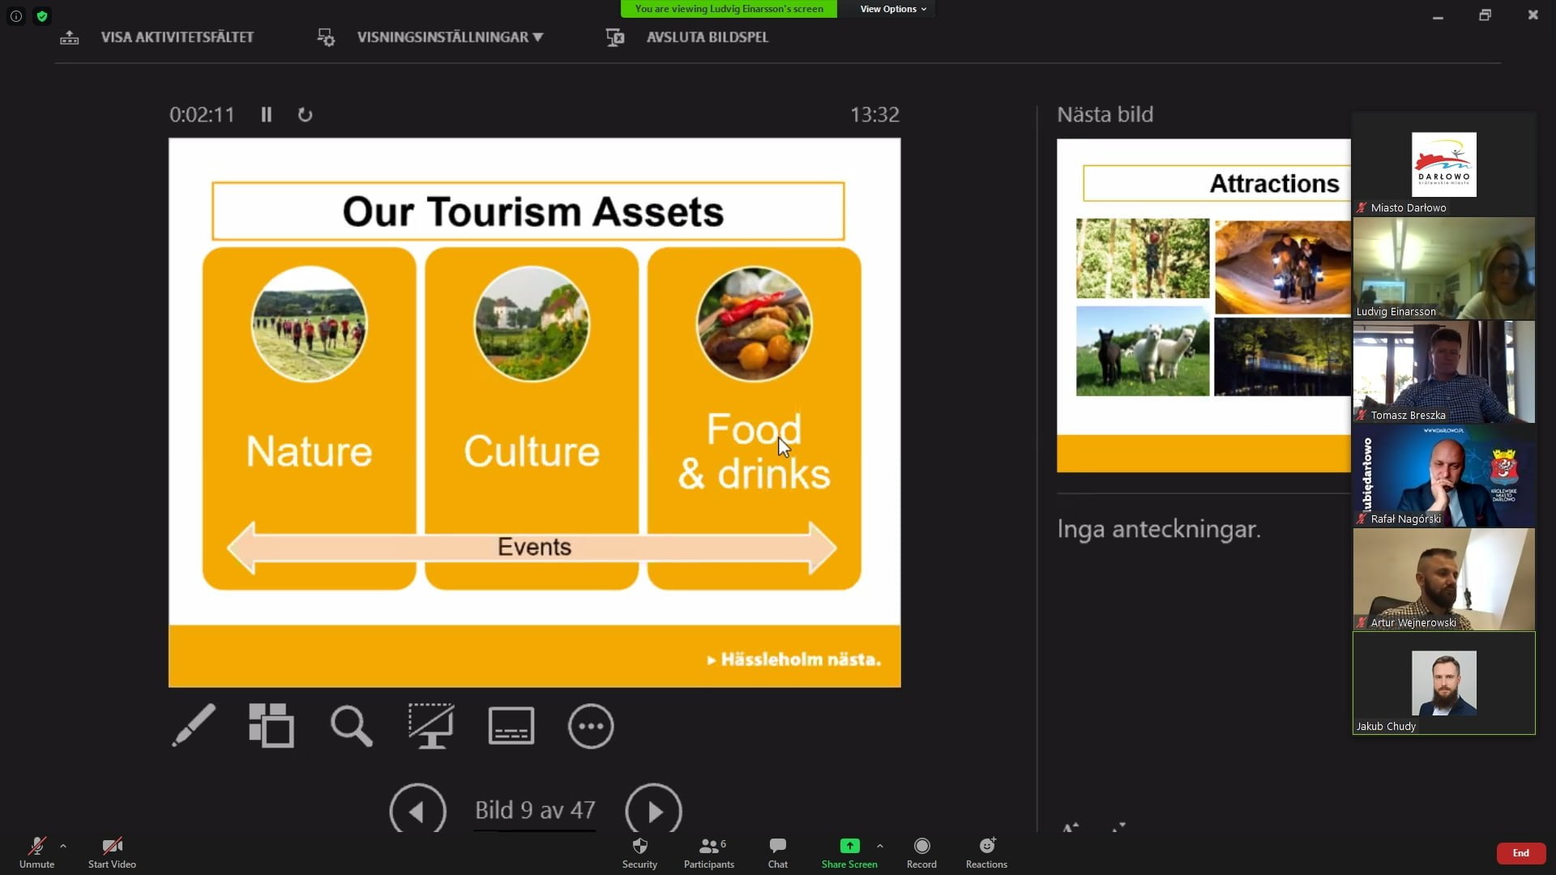Pause the slideshow timer
This screenshot has height=875, width=1556.
click(x=266, y=115)
